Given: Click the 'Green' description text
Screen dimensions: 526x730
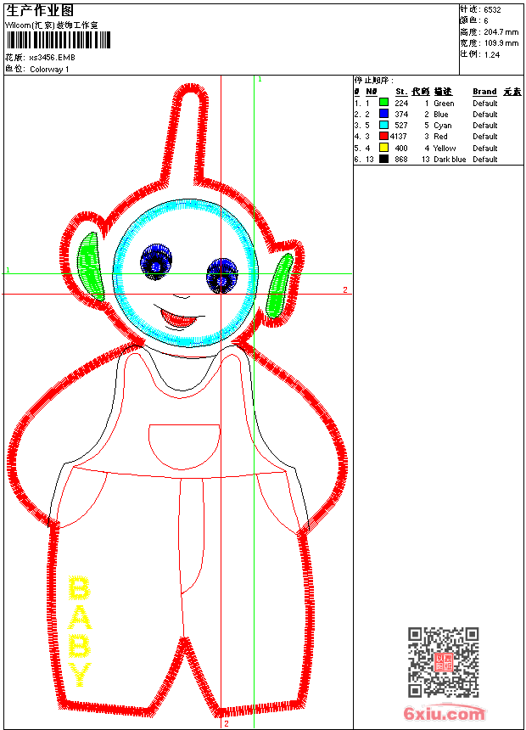Looking at the screenshot, I should [444, 104].
